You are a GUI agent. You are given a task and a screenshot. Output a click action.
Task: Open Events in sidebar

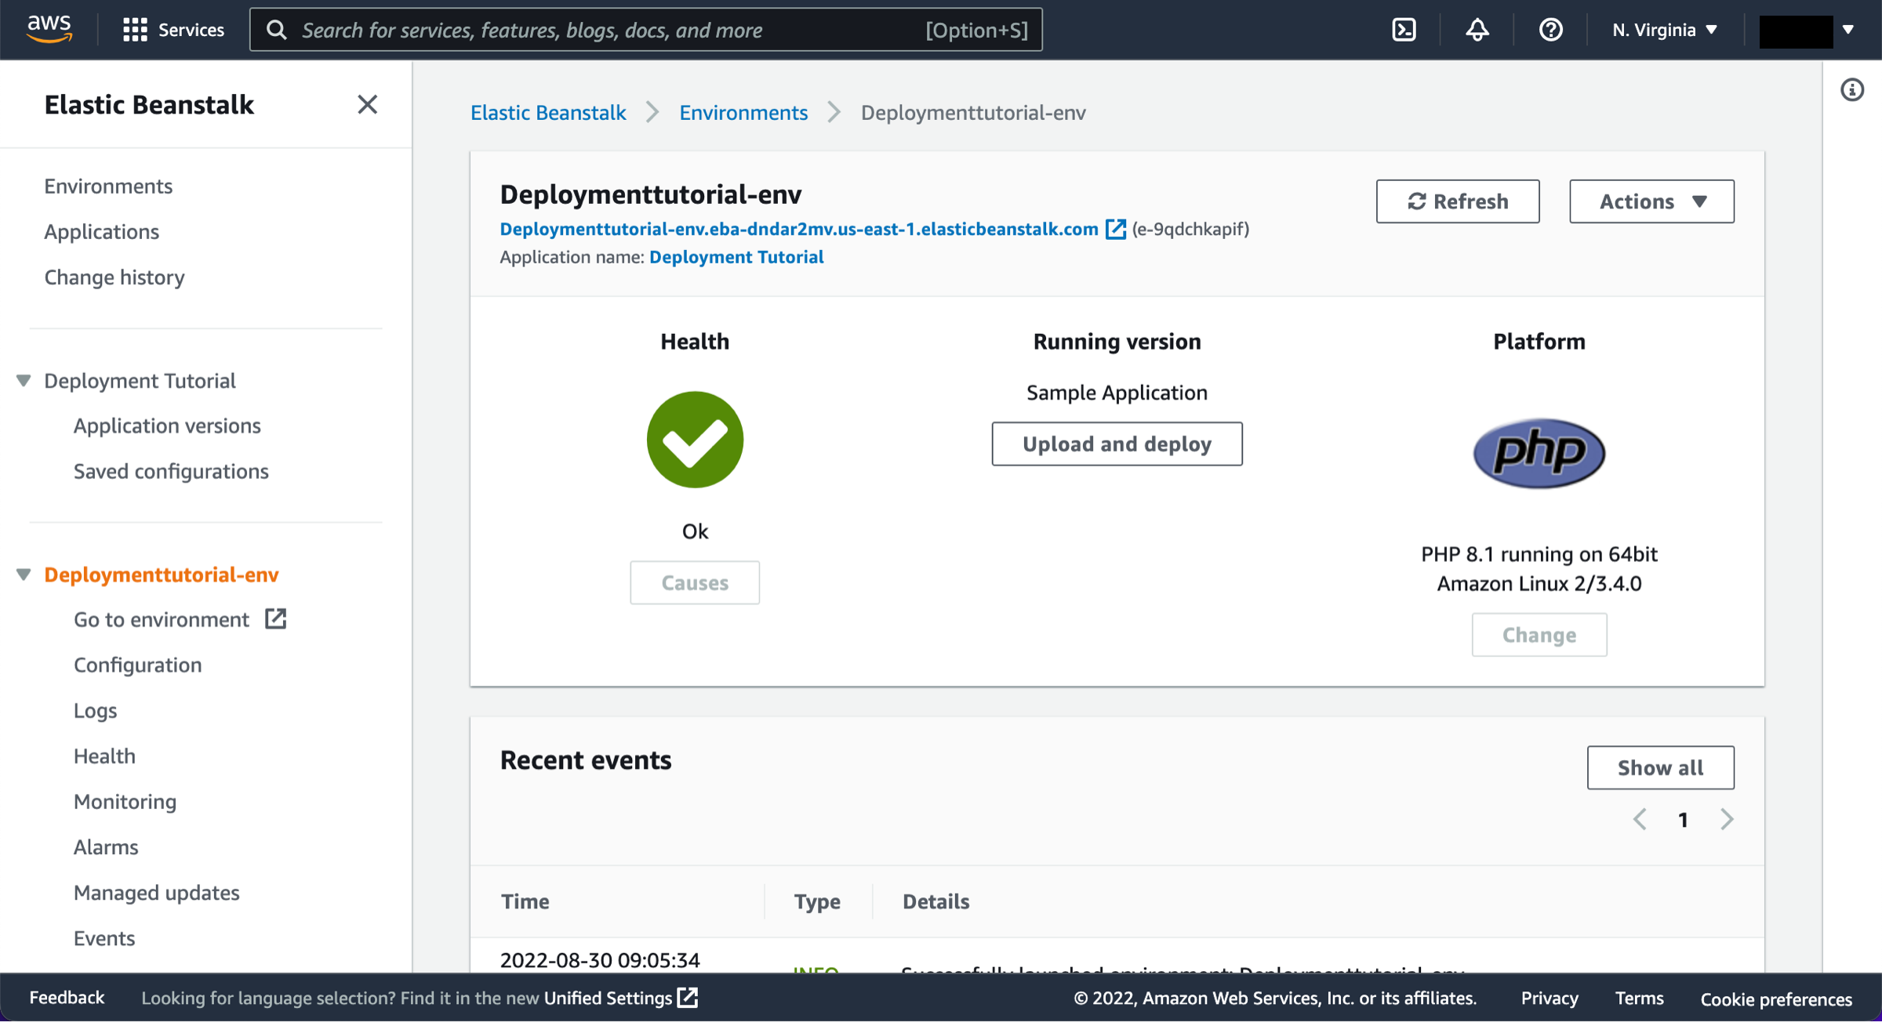click(x=104, y=937)
